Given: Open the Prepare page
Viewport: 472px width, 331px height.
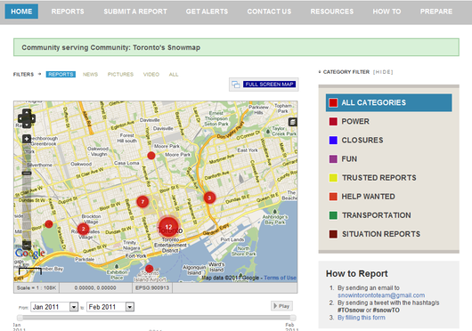Looking at the screenshot, I should pyautogui.click(x=436, y=12).
